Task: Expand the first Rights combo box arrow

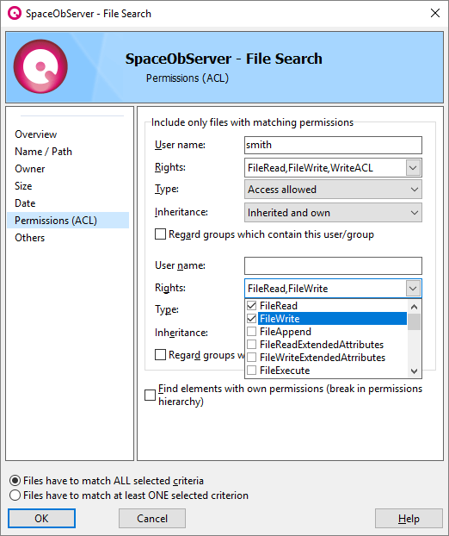Action: [413, 168]
